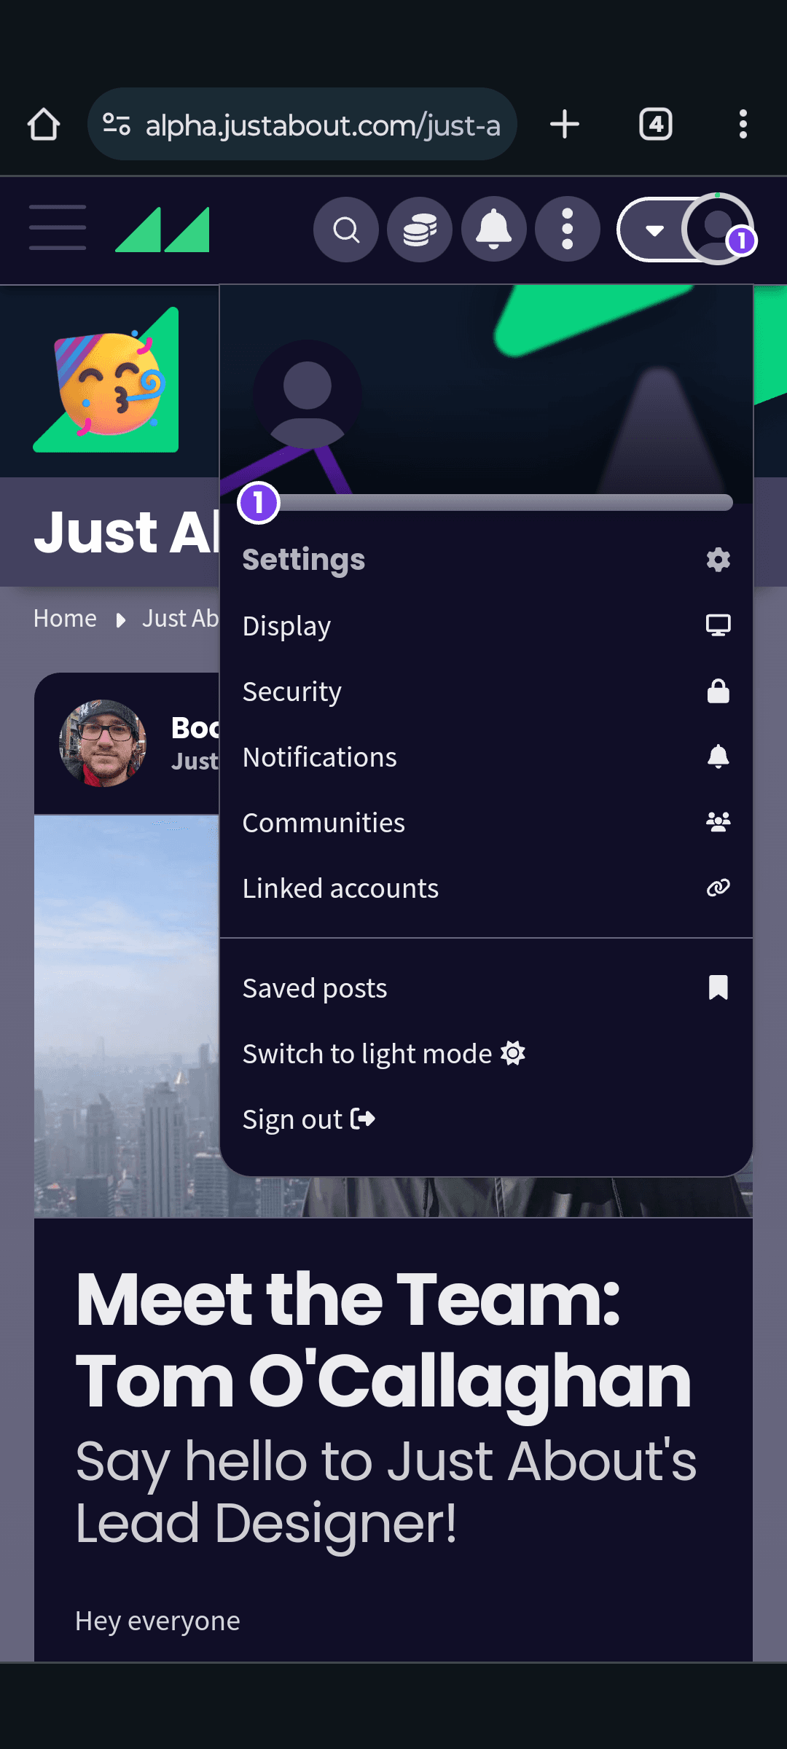This screenshot has height=1749, width=787.
Task: Tap the address bar URL field
Action: pyautogui.click(x=302, y=124)
